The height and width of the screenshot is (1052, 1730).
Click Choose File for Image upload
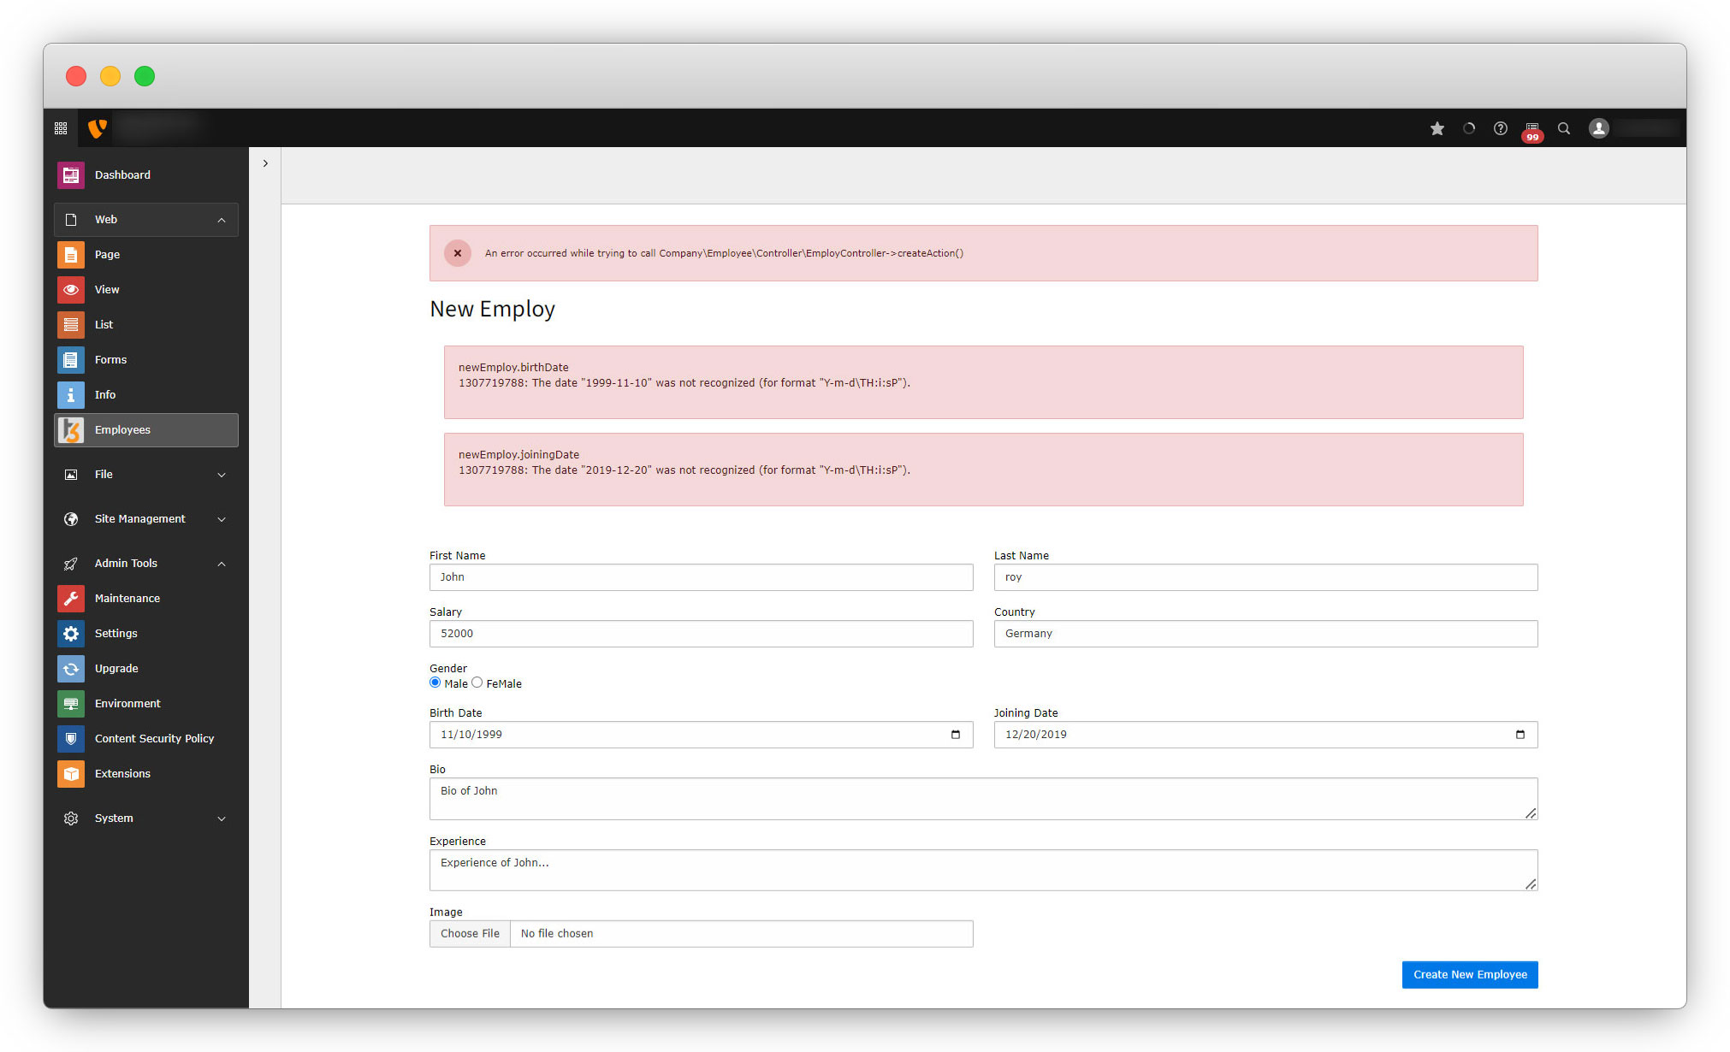pyautogui.click(x=470, y=934)
